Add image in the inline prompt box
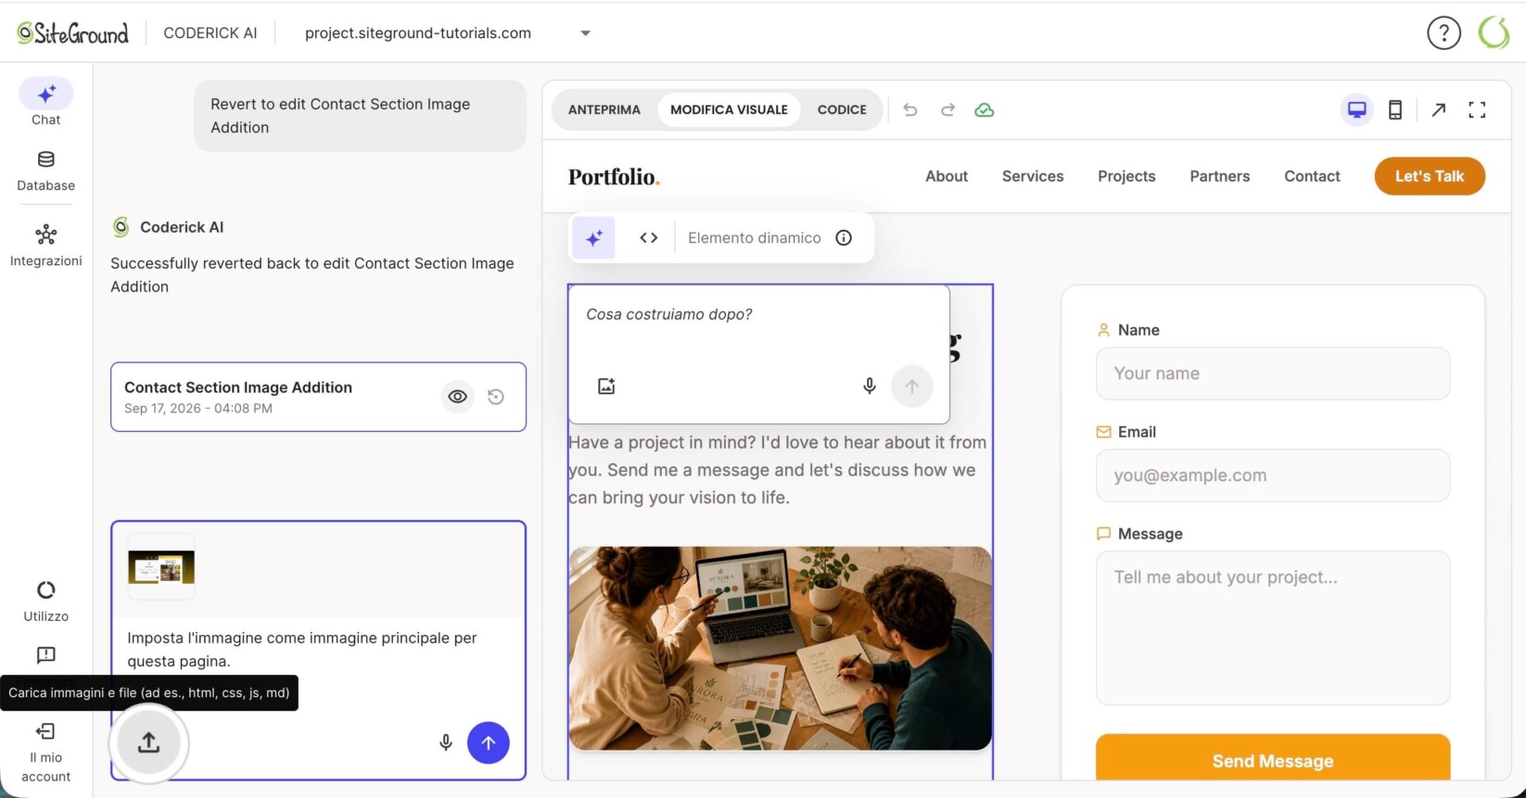The image size is (1526, 798). click(606, 386)
